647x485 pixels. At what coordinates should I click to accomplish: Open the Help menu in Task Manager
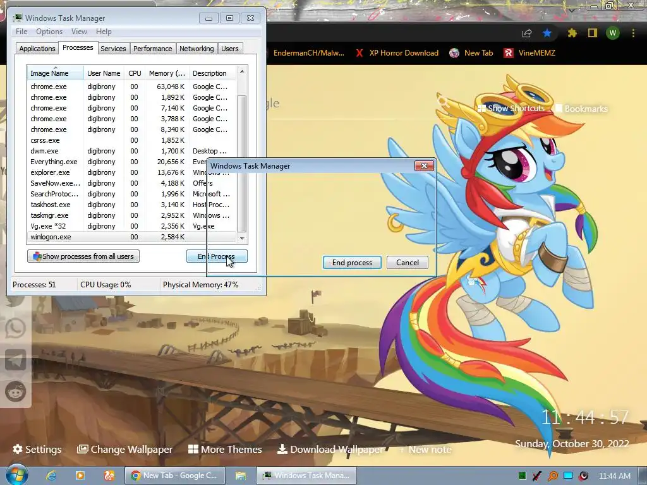coord(104,32)
